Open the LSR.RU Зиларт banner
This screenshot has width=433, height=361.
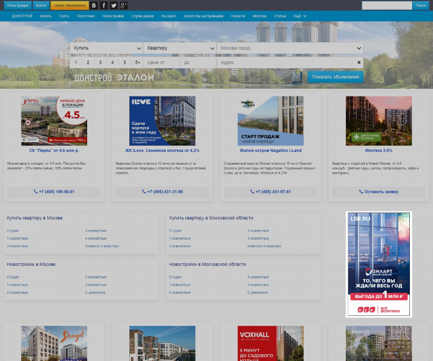(379, 265)
